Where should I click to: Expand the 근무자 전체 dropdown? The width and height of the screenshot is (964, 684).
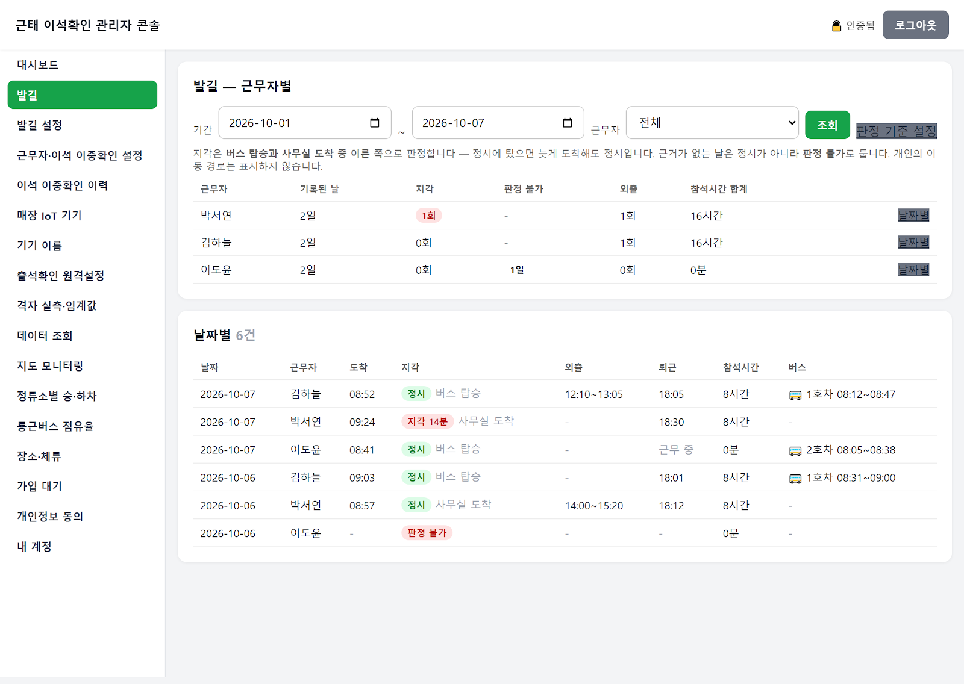click(712, 123)
